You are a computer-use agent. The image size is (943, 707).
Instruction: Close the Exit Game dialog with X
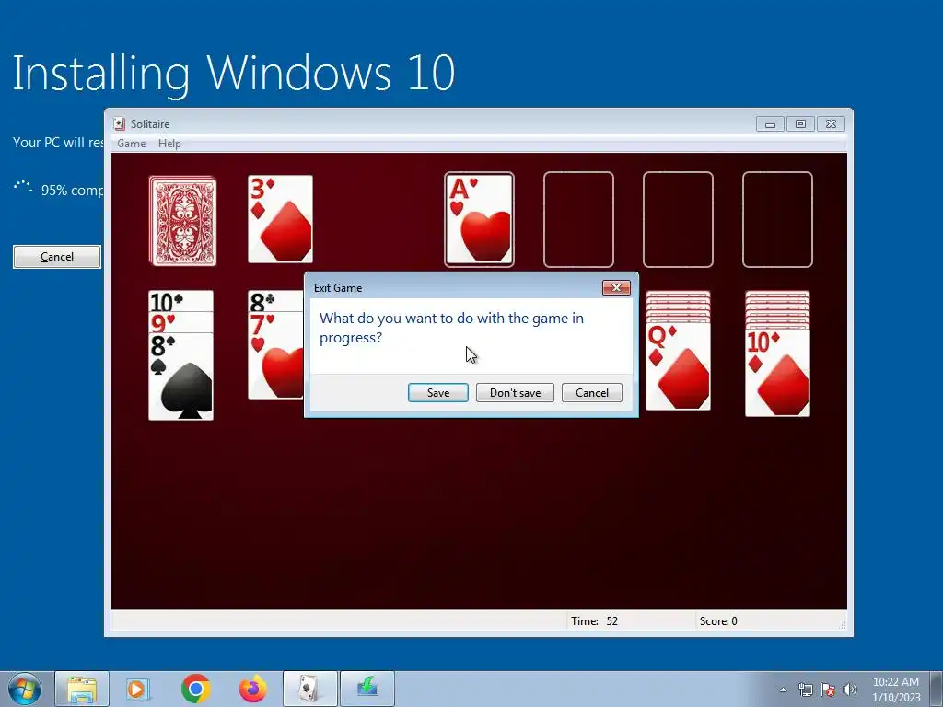(616, 288)
